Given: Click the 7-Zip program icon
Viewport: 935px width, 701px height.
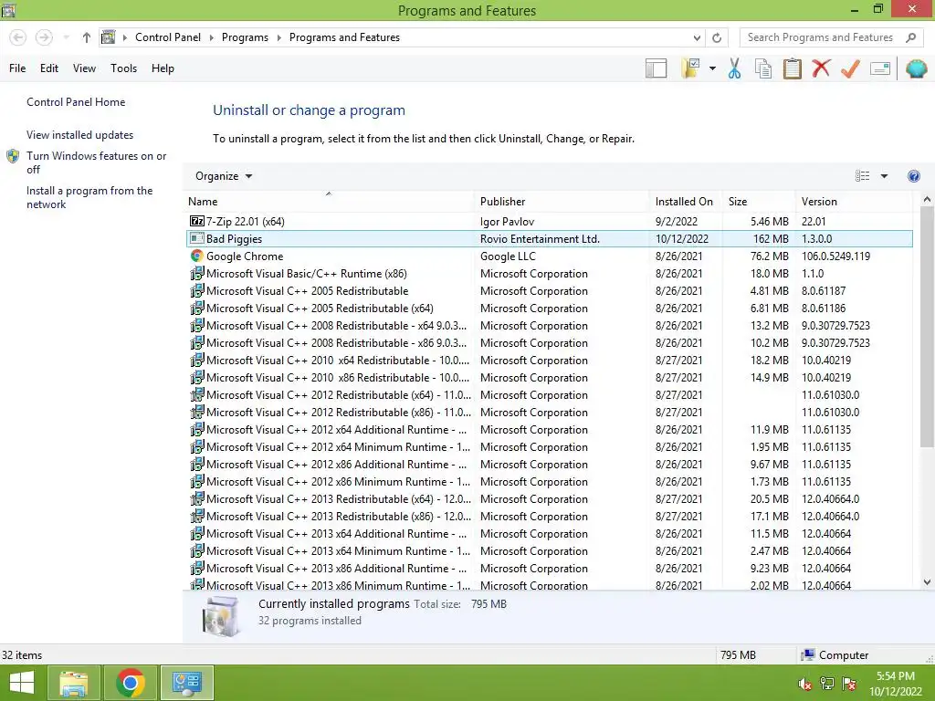Looking at the screenshot, I should (197, 221).
